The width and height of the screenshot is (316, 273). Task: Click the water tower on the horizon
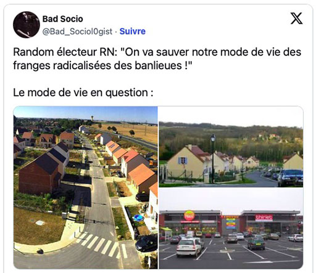pyautogui.click(x=92, y=118)
